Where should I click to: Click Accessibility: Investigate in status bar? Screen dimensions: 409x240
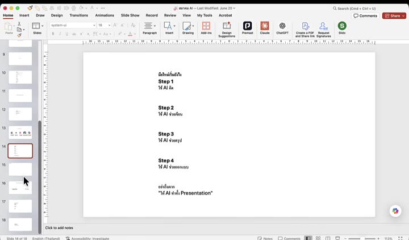point(87,238)
